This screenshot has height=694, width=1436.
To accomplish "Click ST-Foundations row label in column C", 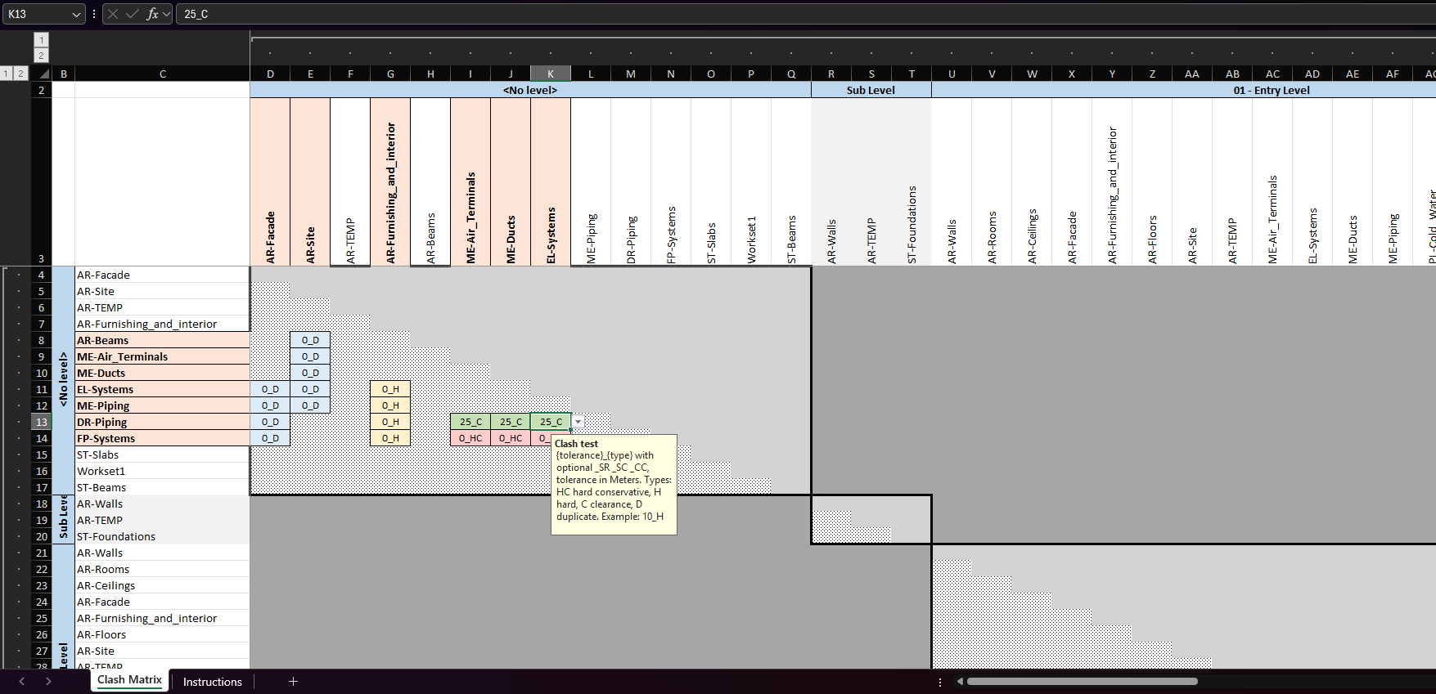I will [162, 536].
